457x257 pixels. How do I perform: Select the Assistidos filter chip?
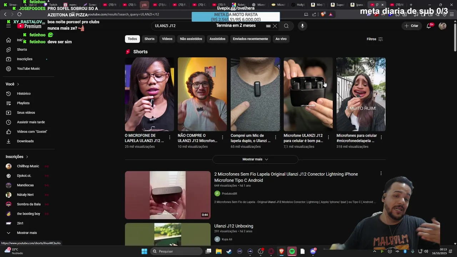tap(217, 39)
